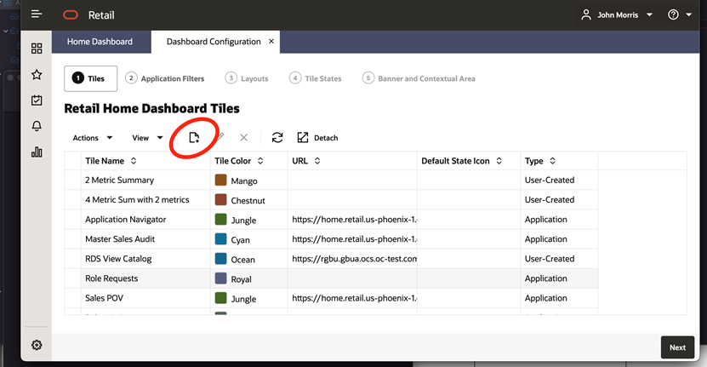Click Application Navigator's URL cell
The height and width of the screenshot is (367, 707).
[352, 220]
